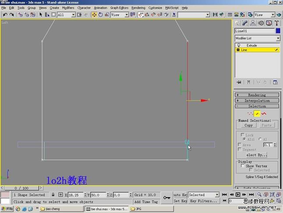The height and width of the screenshot is (213, 283).
Task: Check the Selected Only checkbox
Action: click(x=251, y=170)
